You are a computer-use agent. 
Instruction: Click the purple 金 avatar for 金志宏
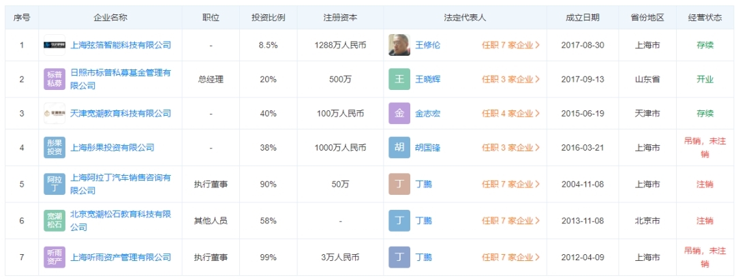coord(399,113)
